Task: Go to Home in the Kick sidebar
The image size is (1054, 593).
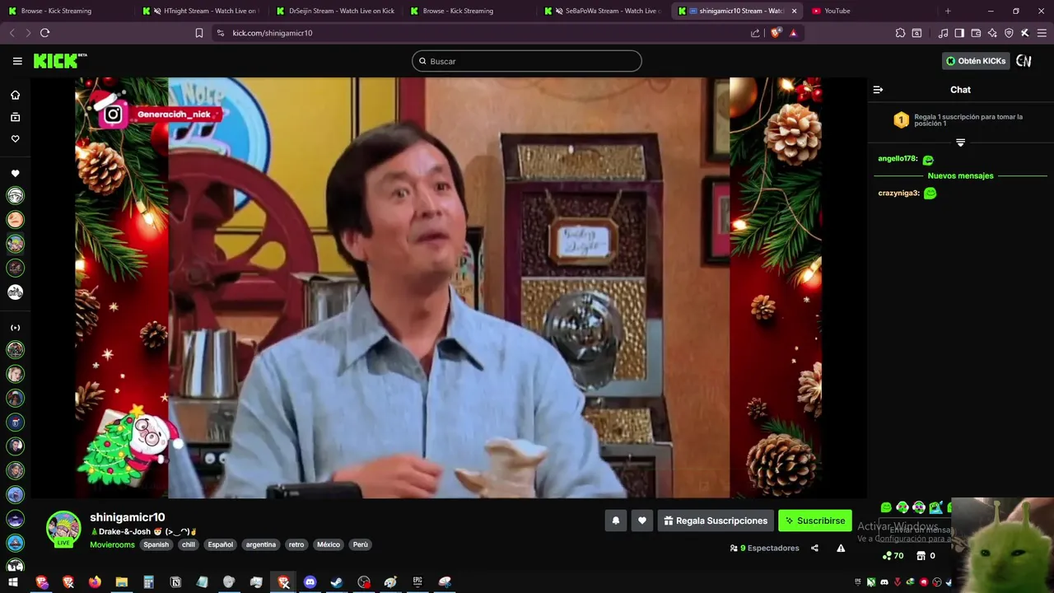Action: tap(15, 95)
